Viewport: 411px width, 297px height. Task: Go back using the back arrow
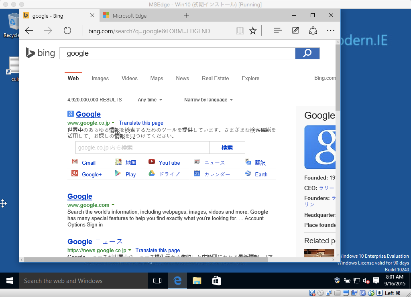point(29,31)
